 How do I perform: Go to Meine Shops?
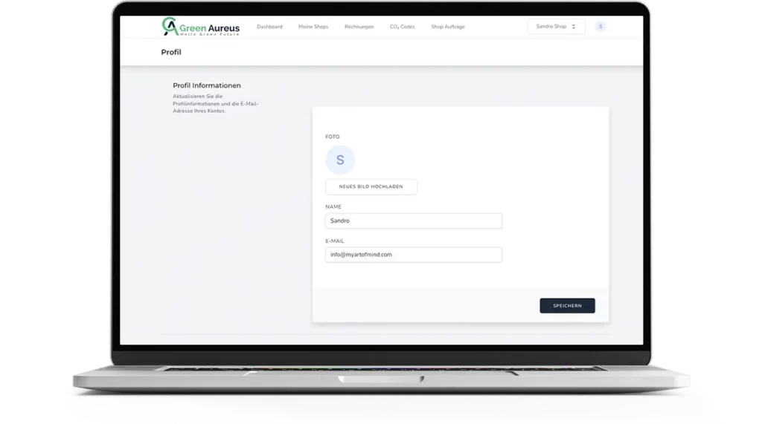[313, 27]
